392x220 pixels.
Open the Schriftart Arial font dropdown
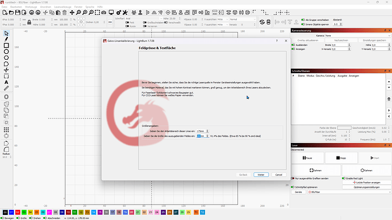[x=144, y=19]
